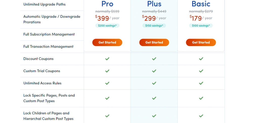The width and height of the screenshot is (259, 123).
Task: Click Basic checkmark for Custom Trial Coupons
Action: [x=201, y=71]
